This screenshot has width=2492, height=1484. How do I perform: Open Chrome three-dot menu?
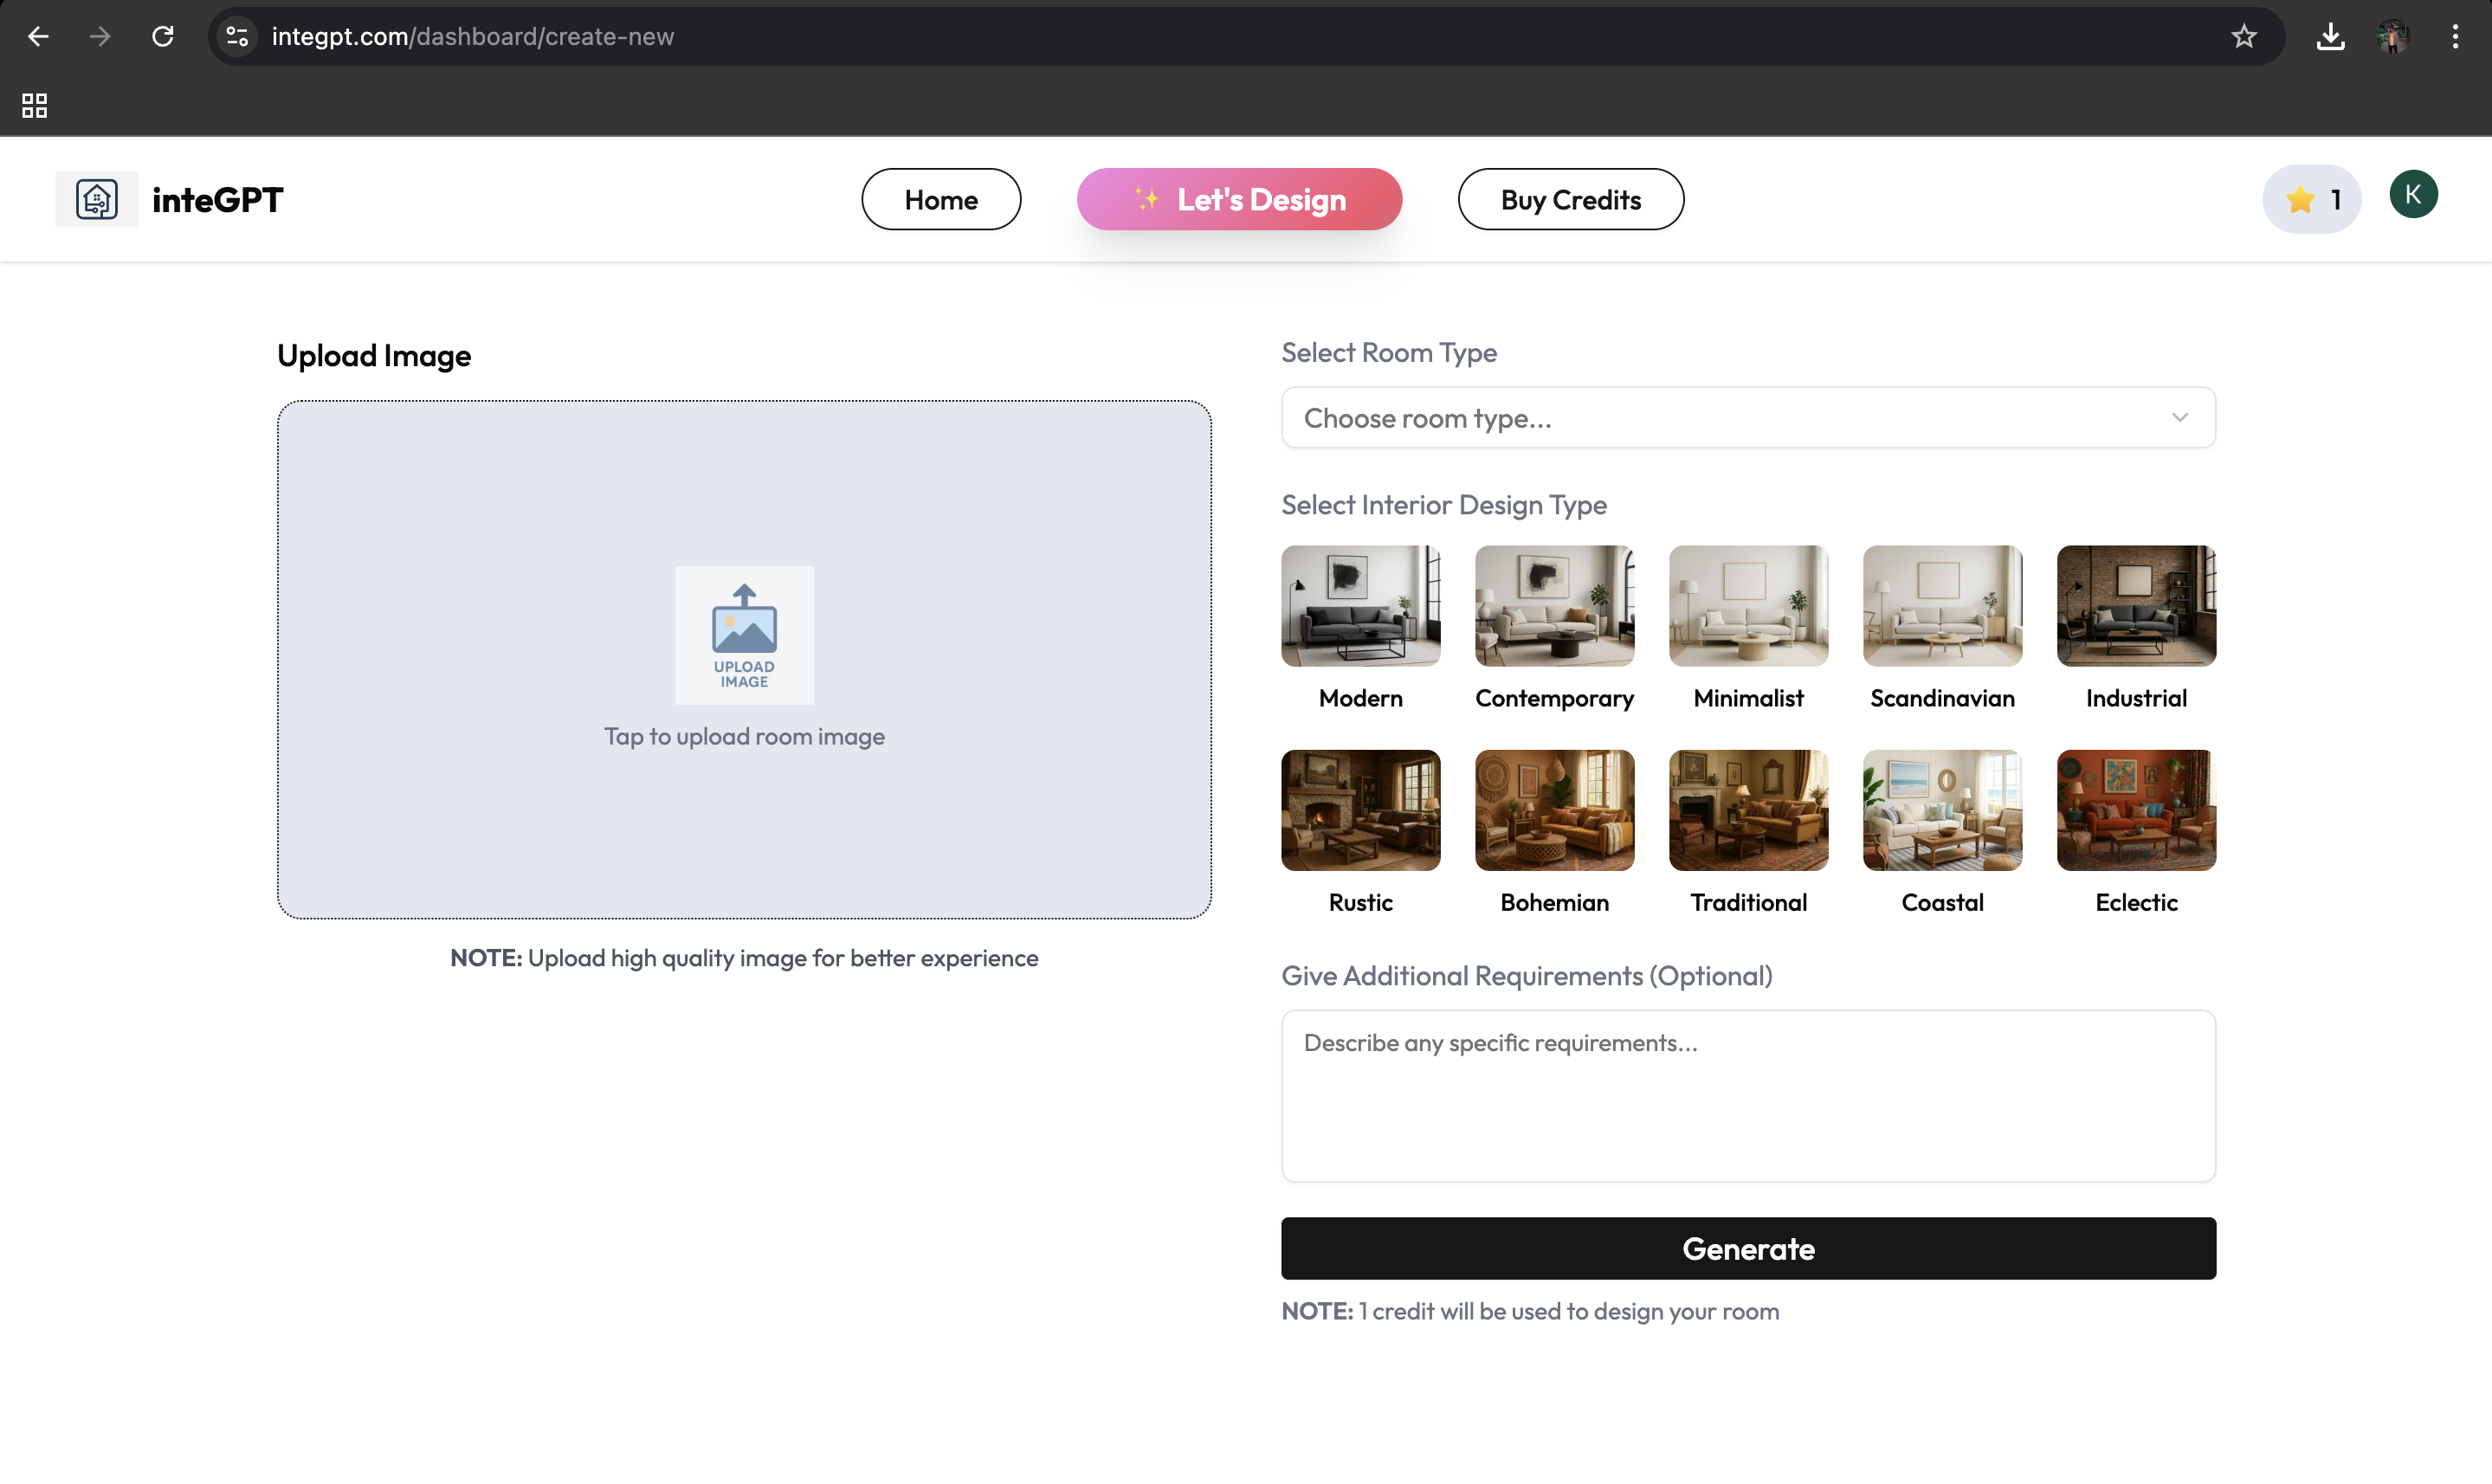(2455, 37)
